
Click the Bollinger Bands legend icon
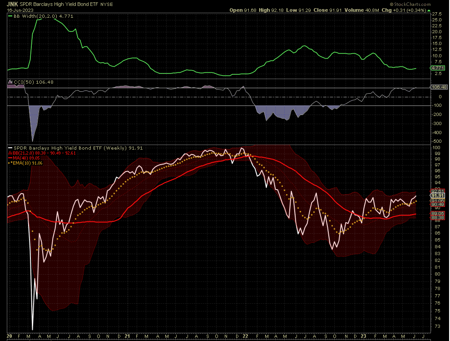tap(10, 153)
